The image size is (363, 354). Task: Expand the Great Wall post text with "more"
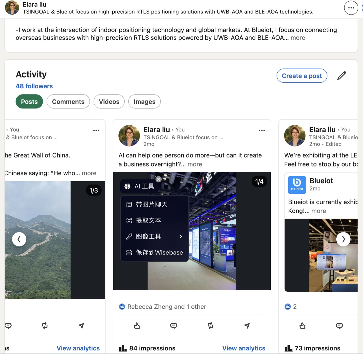click(89, 173)
